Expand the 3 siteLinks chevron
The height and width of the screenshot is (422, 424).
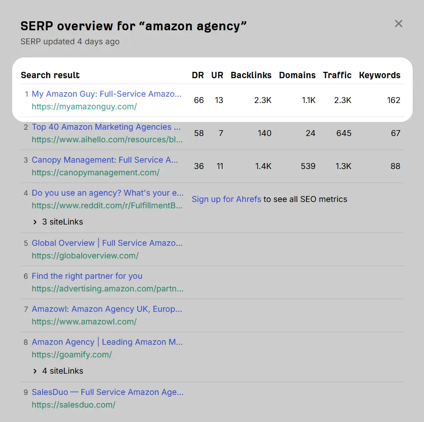(x=35, y=222)
